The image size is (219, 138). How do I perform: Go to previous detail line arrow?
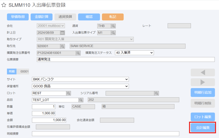(203, 72)
